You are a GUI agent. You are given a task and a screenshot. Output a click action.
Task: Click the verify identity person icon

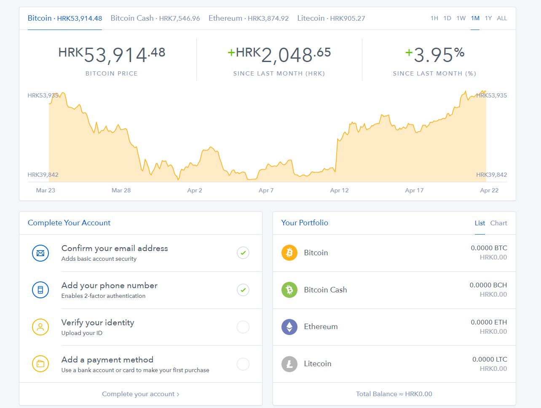click(40, 327)
